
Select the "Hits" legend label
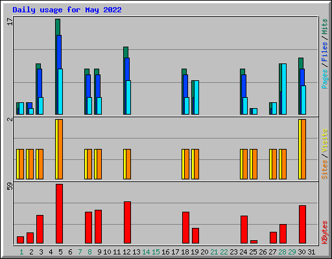[325, 27]
